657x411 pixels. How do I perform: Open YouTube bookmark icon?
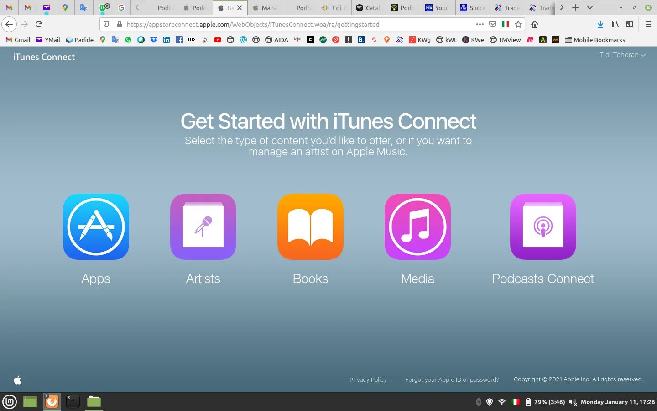point(218,40)
